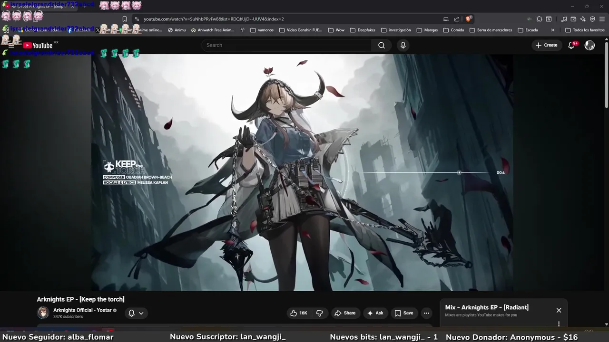Open browser extensions puzzle icon
Image resolution: width=609 pixels, height=342 pixels.
(539, 19)
